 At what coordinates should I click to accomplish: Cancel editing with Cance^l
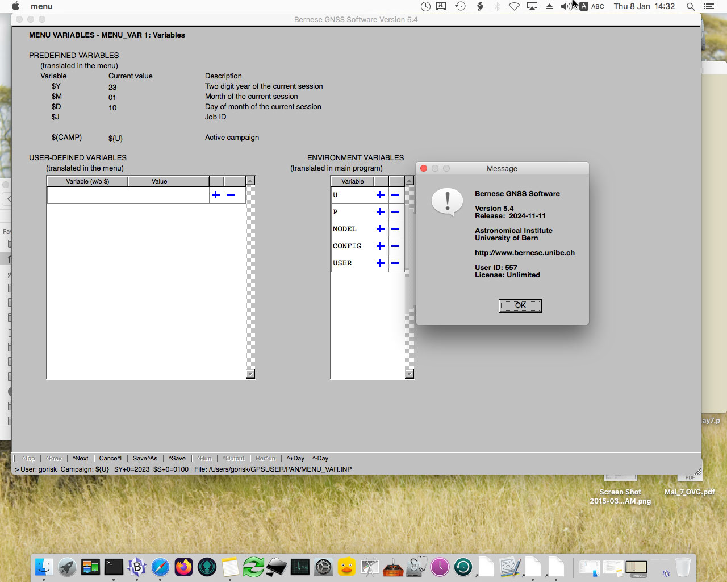pyautogui.click(x=110, y=458)
